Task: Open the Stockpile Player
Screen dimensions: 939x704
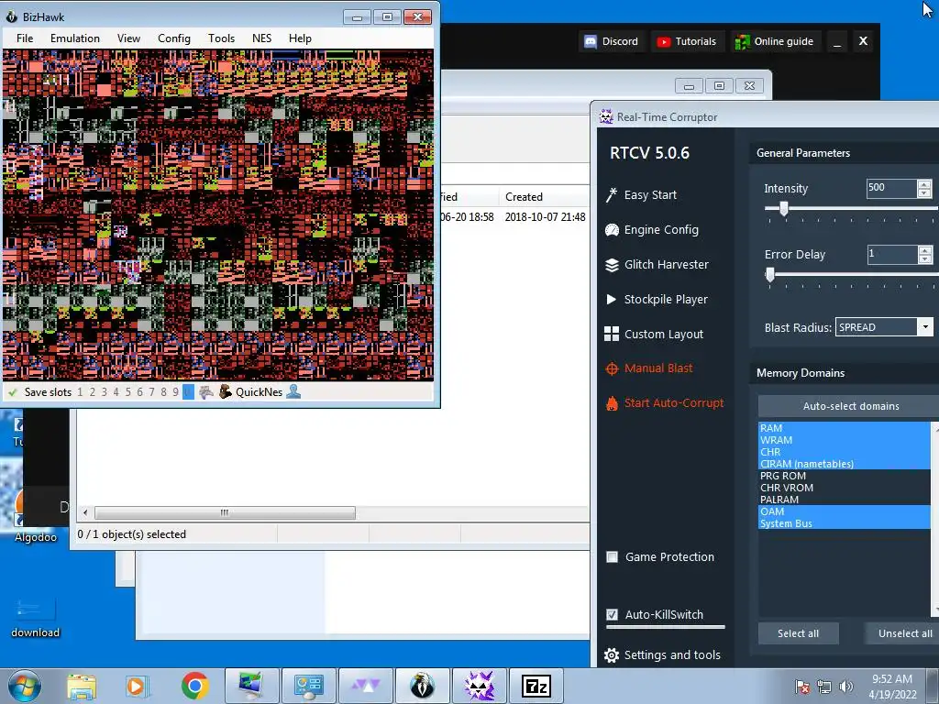Action: (657, 300)
